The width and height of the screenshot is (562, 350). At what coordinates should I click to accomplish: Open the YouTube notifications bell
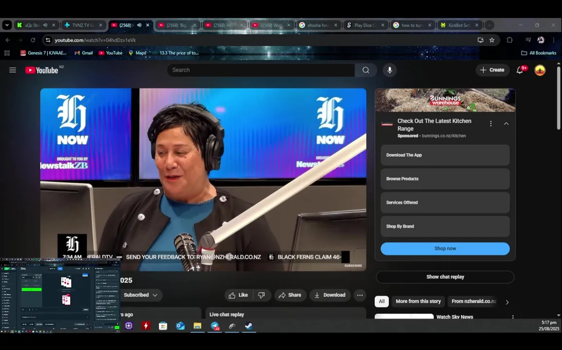tap(520, 70)
